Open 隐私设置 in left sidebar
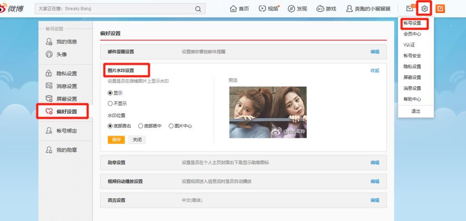The width and height of the screenshot is (466, 221). coord(66,74)
